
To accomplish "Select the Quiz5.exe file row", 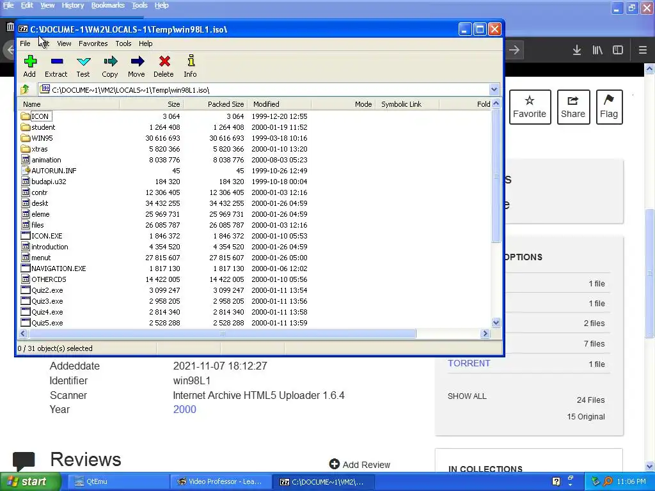I will coord(255,322).
